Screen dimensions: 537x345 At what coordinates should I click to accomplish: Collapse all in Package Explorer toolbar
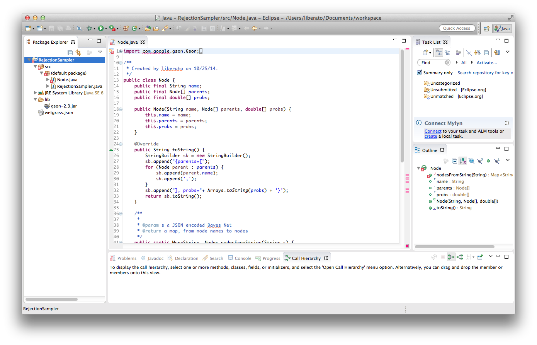(x=70, y=52)
